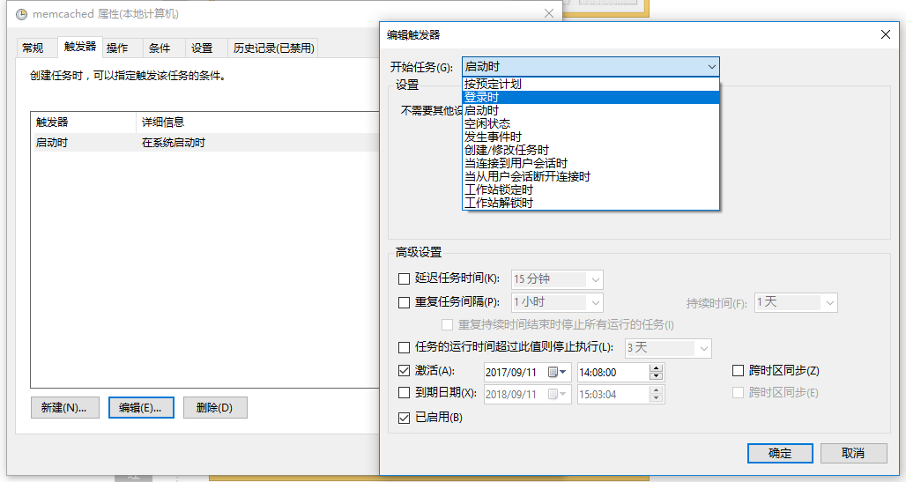This screenshot has width=906, height=482.
Task: Check the 到期日期(X) checkbox
Action: 404,393
